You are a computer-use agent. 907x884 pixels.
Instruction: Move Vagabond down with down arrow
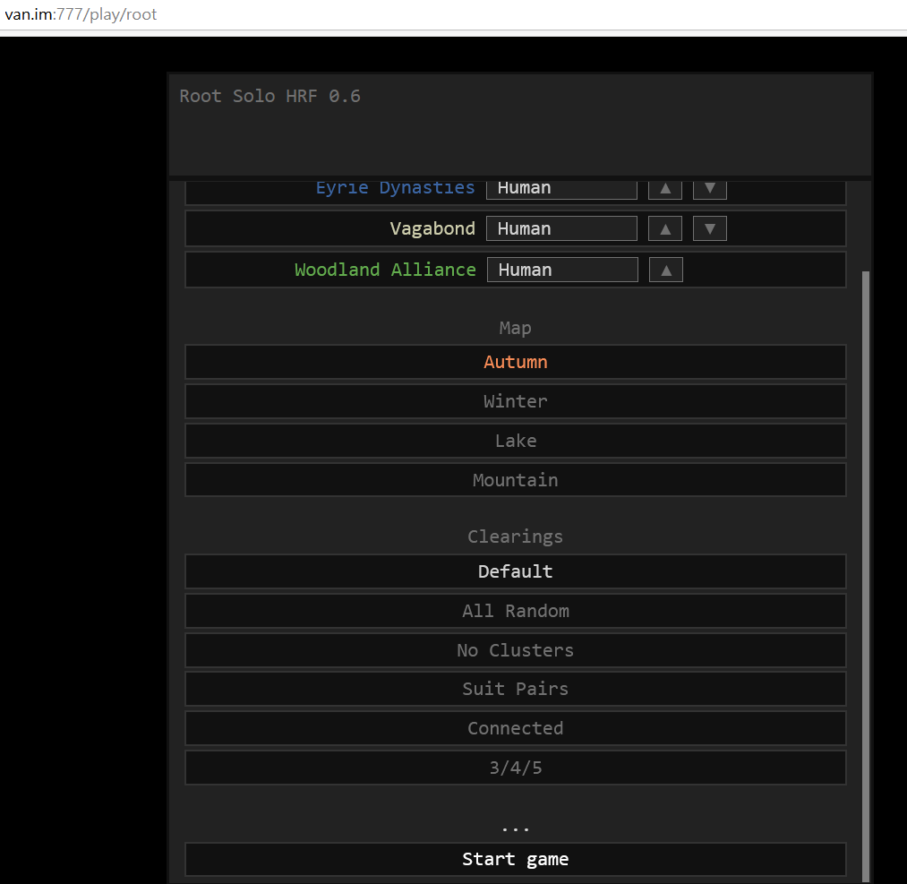pyautogui.click(x=710, y=228)
